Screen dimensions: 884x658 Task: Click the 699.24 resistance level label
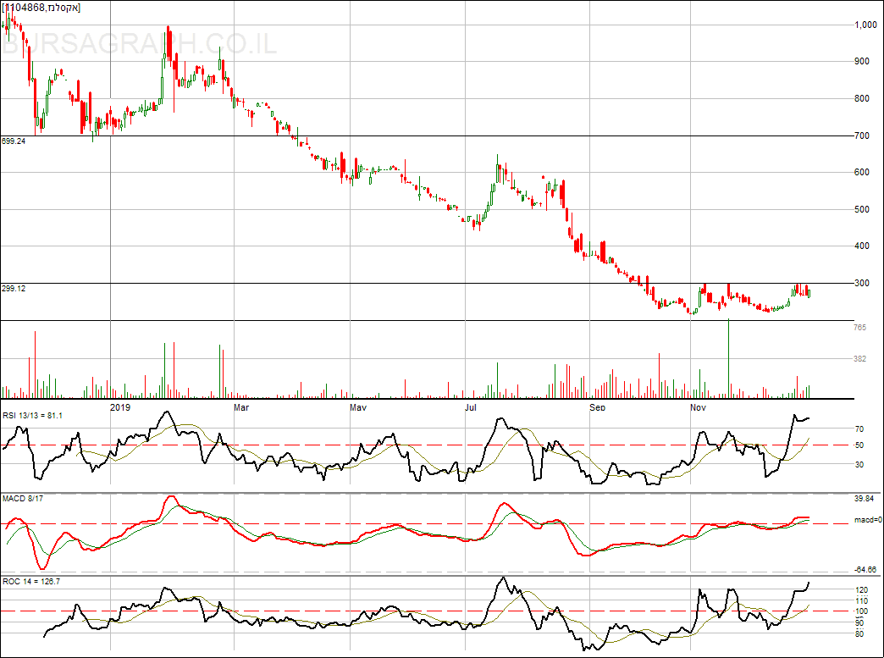pyautogui.click(x=14, y=141)
